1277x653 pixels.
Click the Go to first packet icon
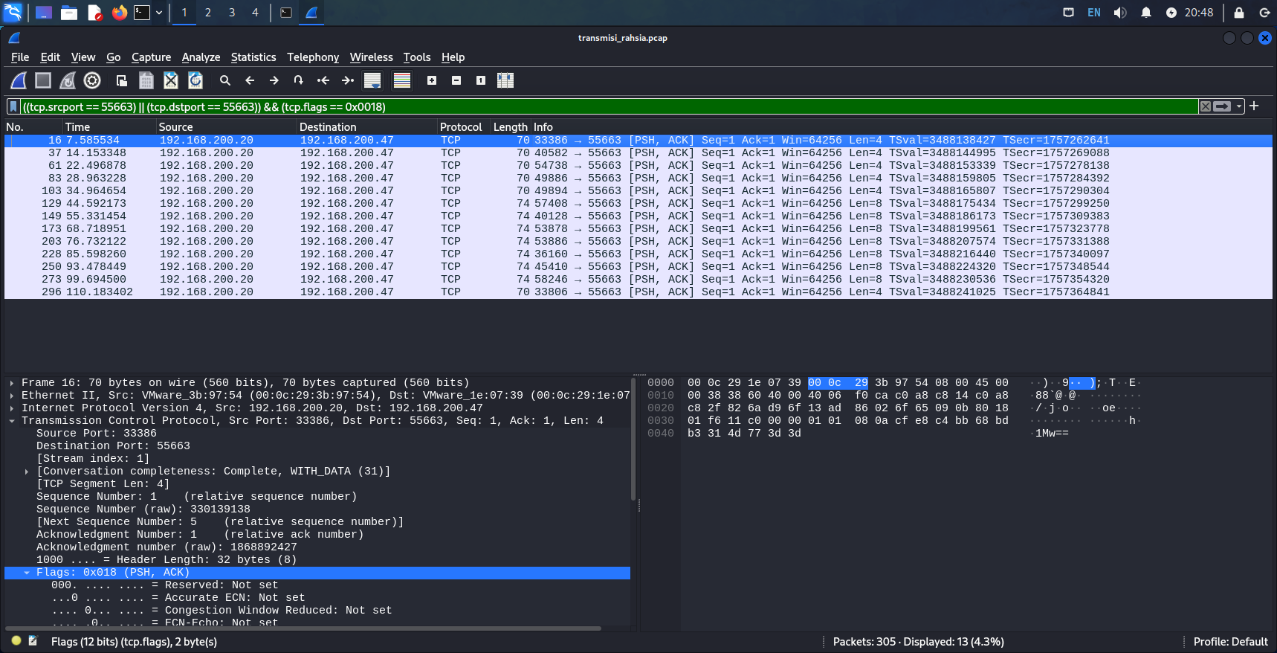[323, 80]
